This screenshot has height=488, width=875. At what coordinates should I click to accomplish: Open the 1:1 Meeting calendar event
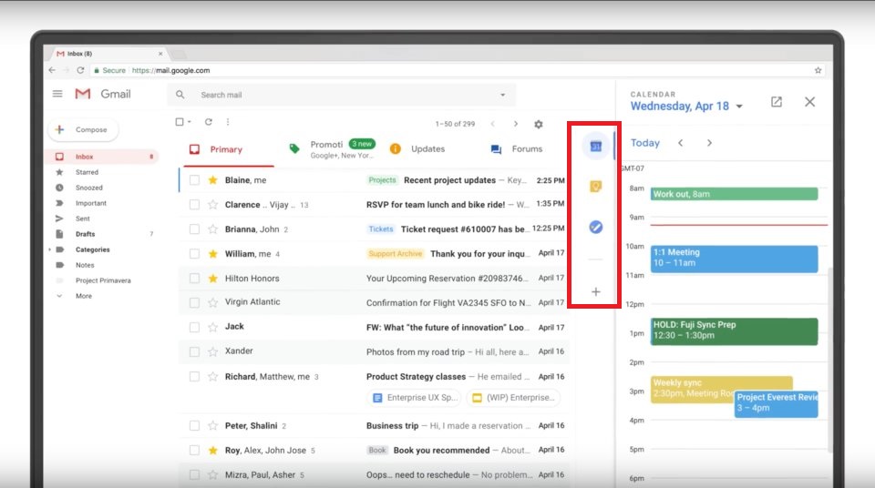tap(734, 259)
